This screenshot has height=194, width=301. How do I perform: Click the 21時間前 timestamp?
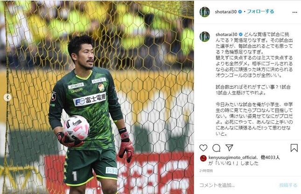(206, 171)
